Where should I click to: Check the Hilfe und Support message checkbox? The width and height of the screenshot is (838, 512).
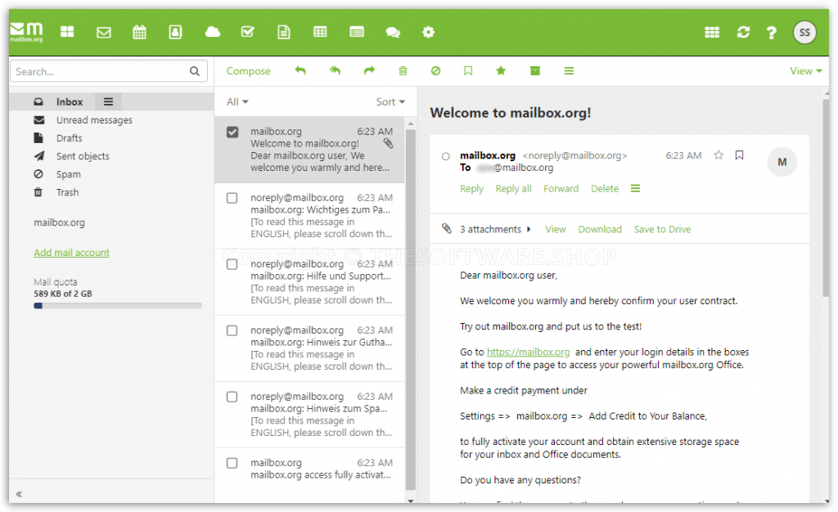pyautogui.click(x=232, y=264)
